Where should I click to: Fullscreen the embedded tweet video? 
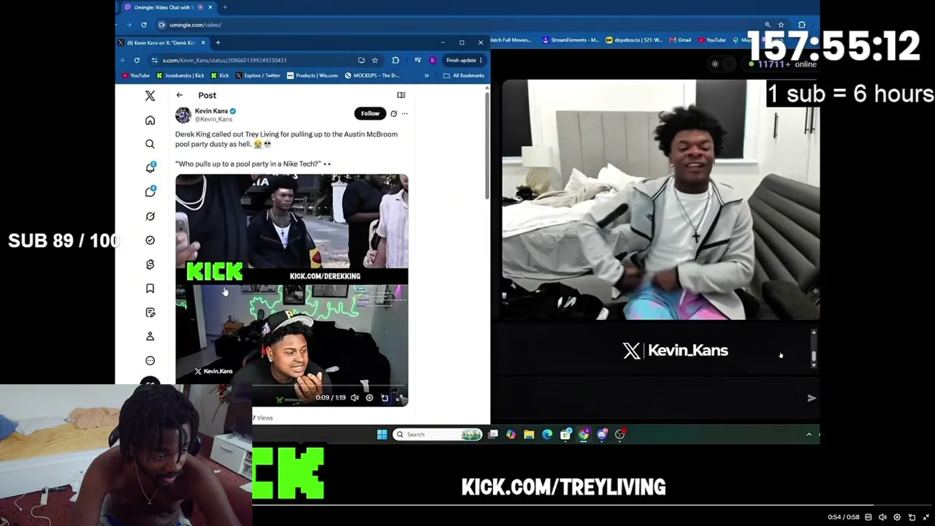(400, 397)
